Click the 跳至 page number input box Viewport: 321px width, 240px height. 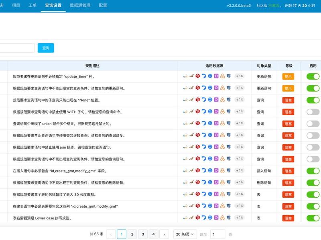pyautogui.click(x=217, y=234)
